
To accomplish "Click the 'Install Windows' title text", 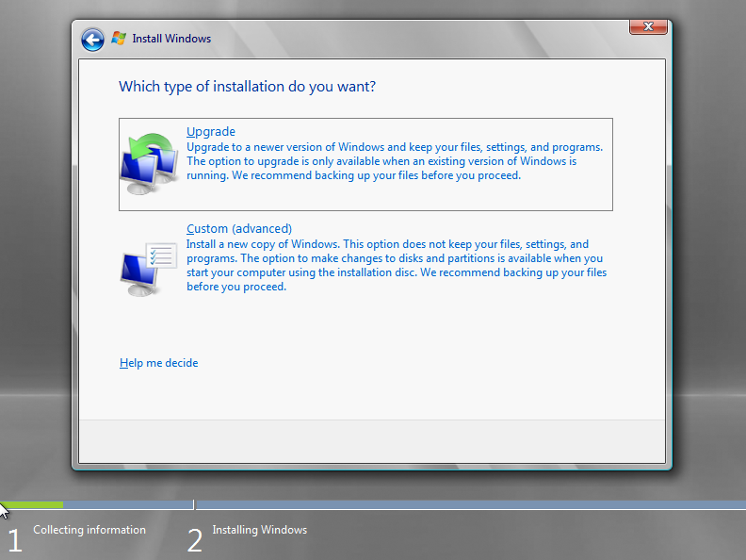I will pos(171,39).
